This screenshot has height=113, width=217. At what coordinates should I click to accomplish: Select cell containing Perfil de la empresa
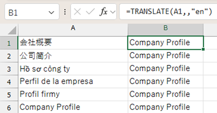pos(72,81)
